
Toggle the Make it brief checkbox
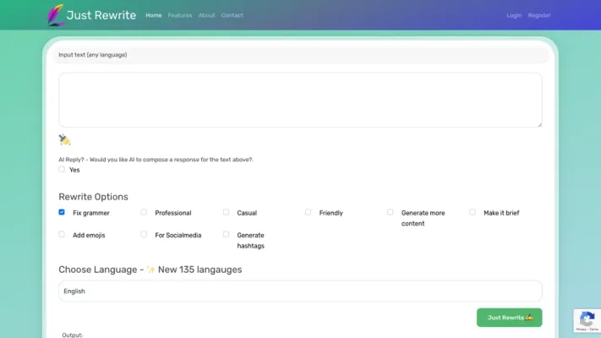[473, 212]
